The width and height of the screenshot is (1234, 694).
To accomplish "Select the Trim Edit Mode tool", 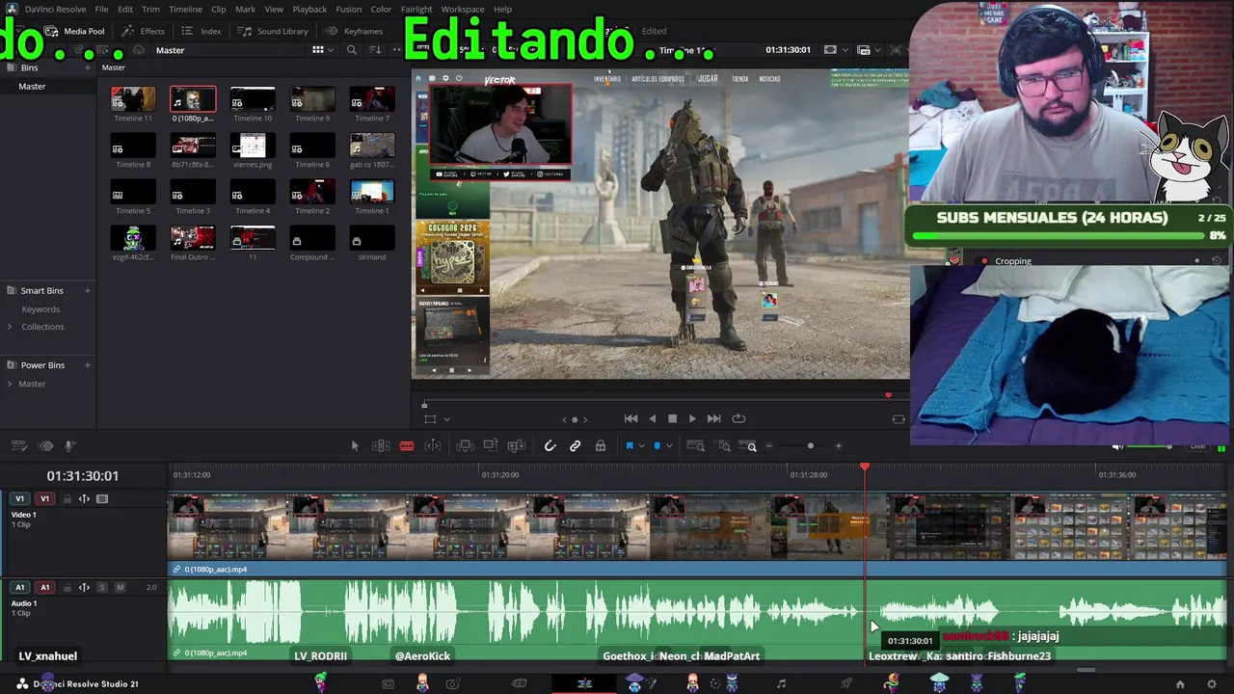I will tap(381, 445).
